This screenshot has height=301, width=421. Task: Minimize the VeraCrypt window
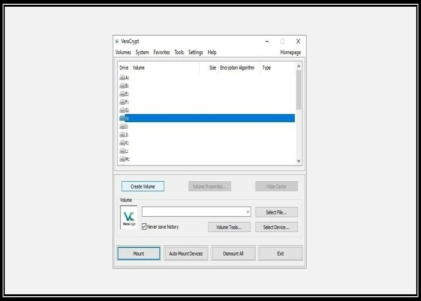click(x=267, y=42)
